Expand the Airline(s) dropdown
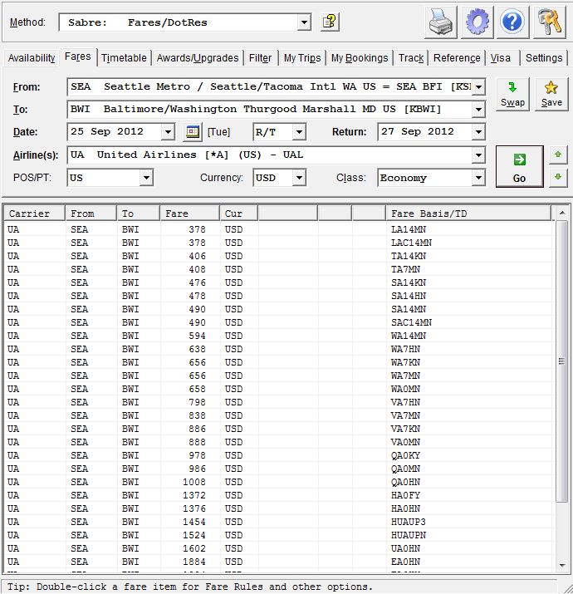 click(x=478, y=155)
